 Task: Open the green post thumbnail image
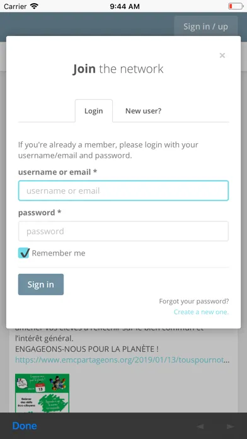point(42,393)
